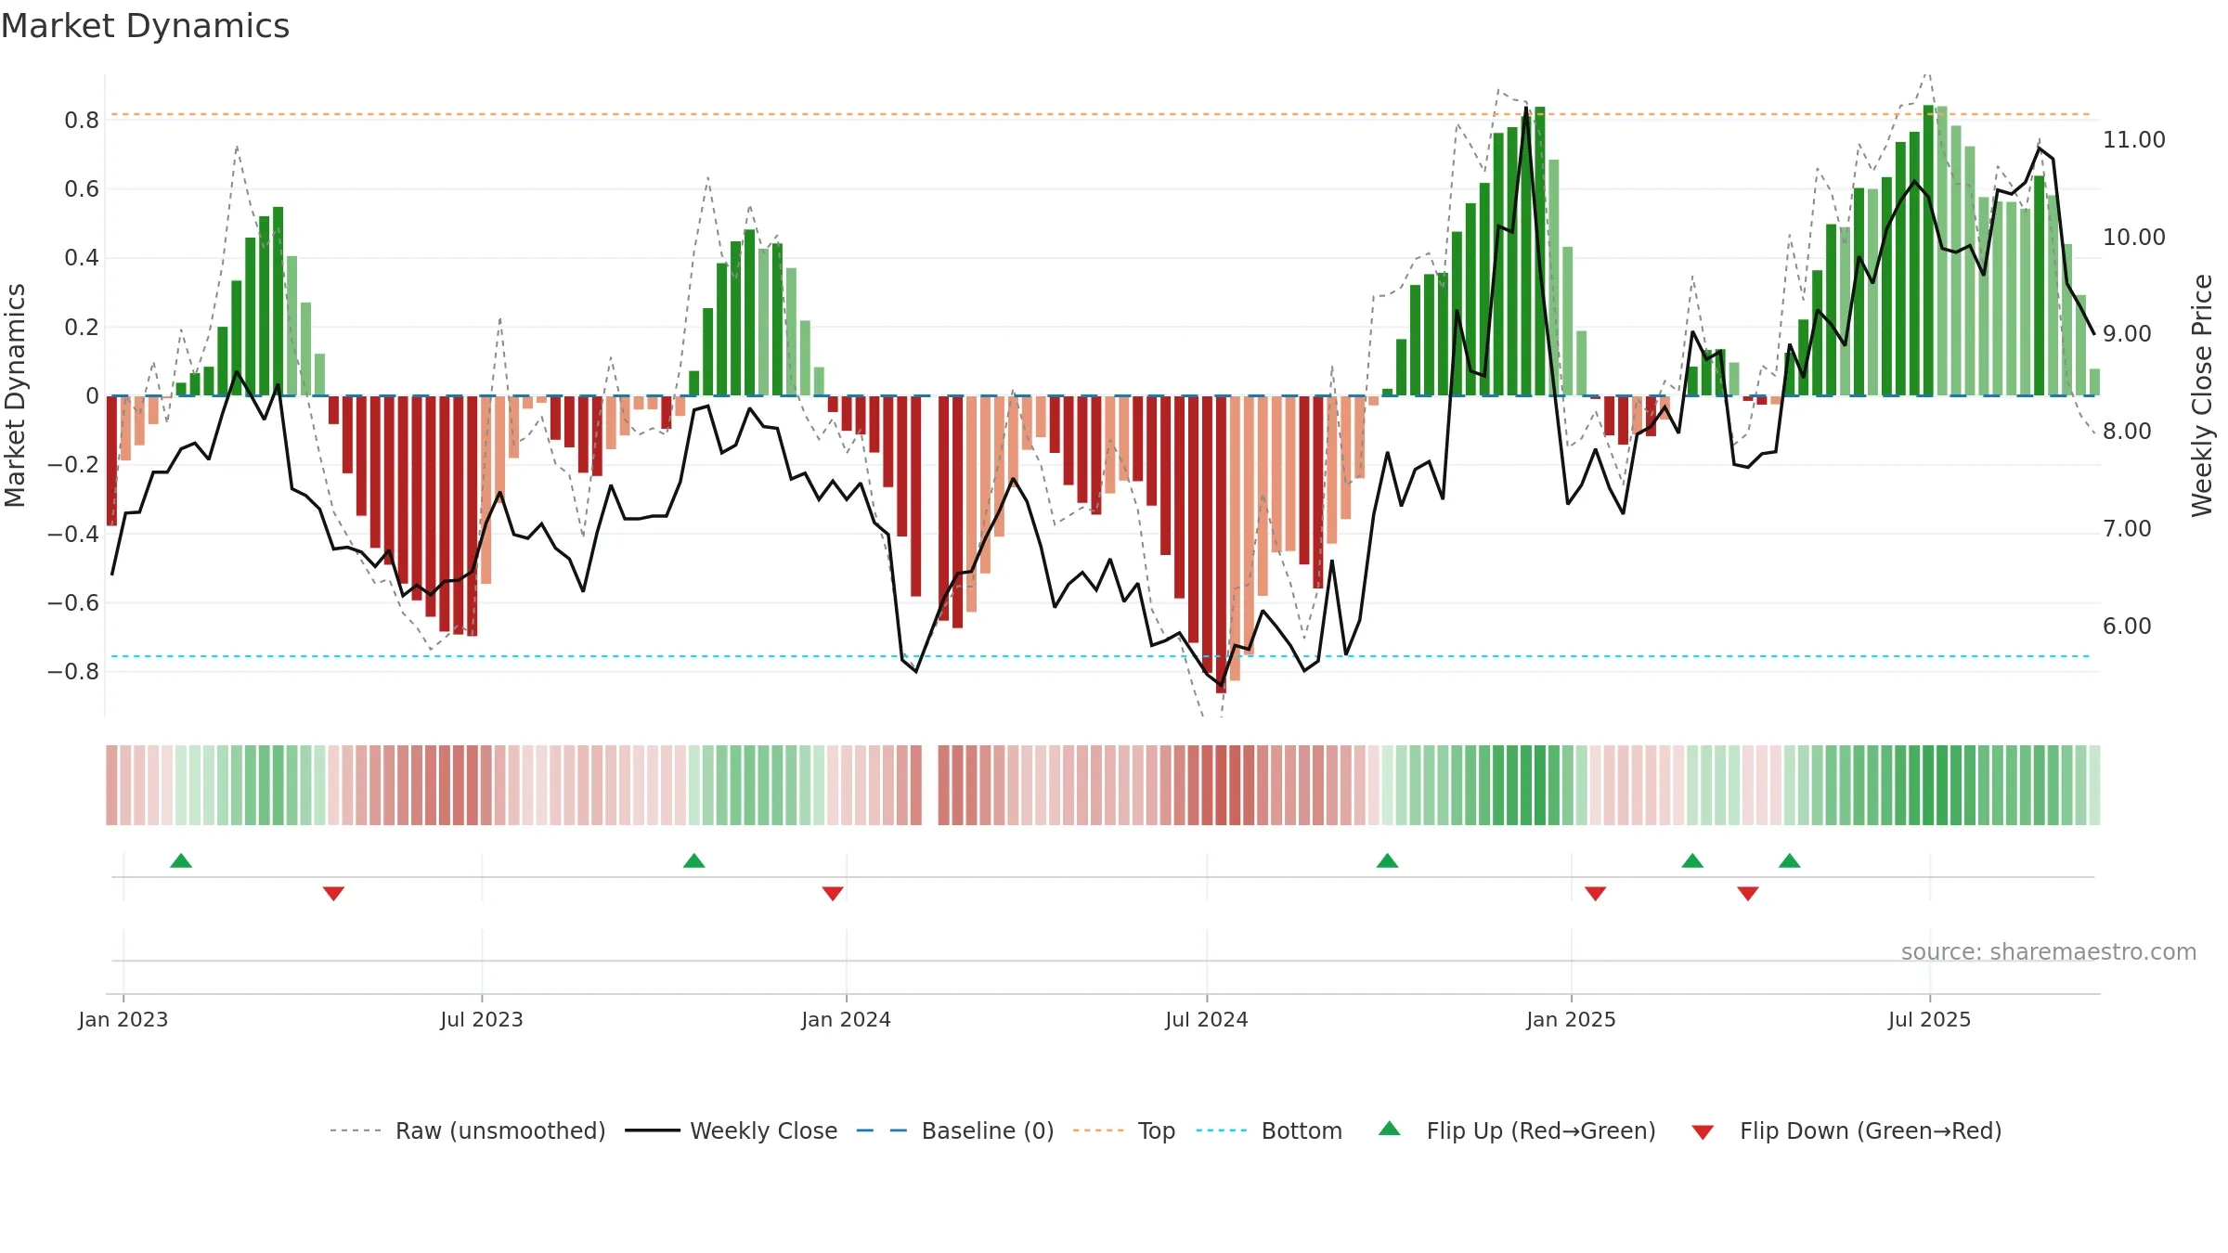Image resolution: width=2228 pixels, height=1253 pixels.
Task: Click the flip-up triangle before Jan 2024
Action: tap(694, 861)
